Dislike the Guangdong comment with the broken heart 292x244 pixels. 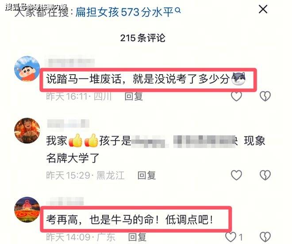pyautogui.click(x=265, y=237)
